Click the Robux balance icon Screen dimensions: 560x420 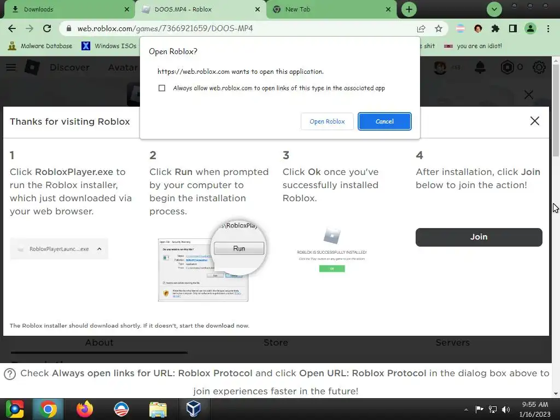507,67
